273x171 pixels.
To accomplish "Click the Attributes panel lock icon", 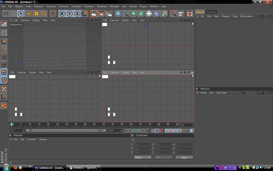I will click(x=263, y=93).
